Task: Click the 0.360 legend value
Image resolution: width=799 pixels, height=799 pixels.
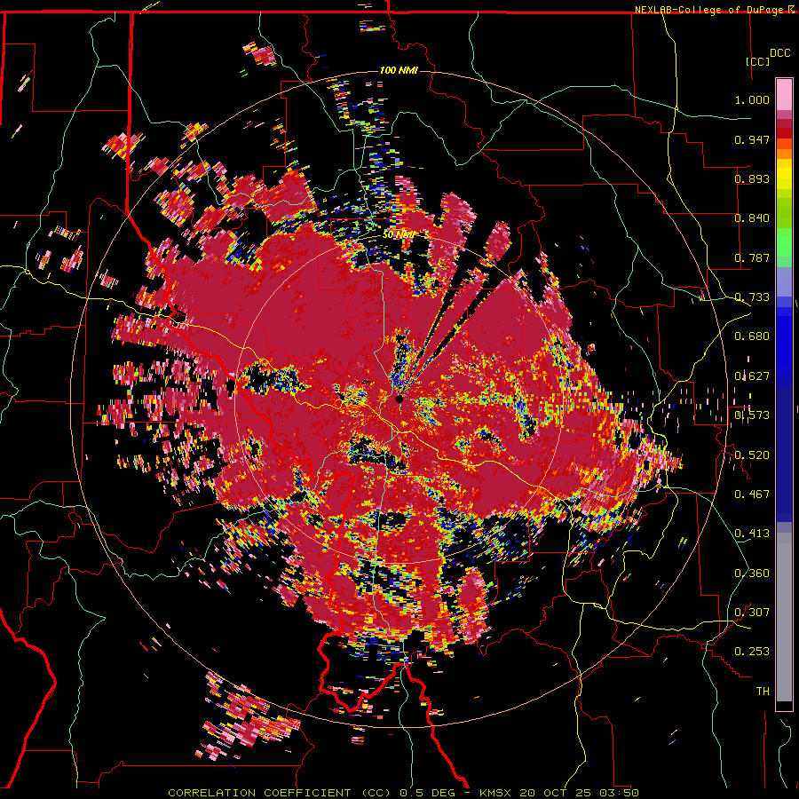Action: [x=752, y=573]
